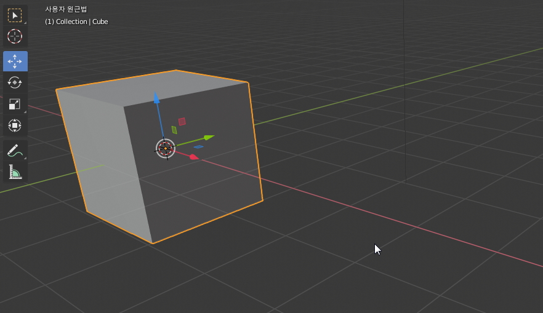
Task: Click the cube's top face
Action: click(153, 88)
